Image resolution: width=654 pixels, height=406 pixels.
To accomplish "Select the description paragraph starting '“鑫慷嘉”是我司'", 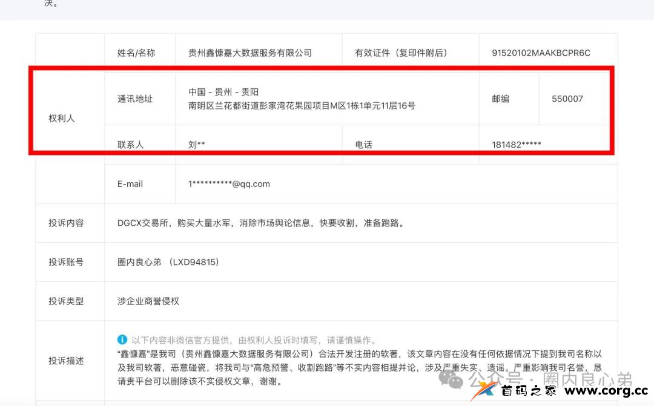I will [360, 368].
